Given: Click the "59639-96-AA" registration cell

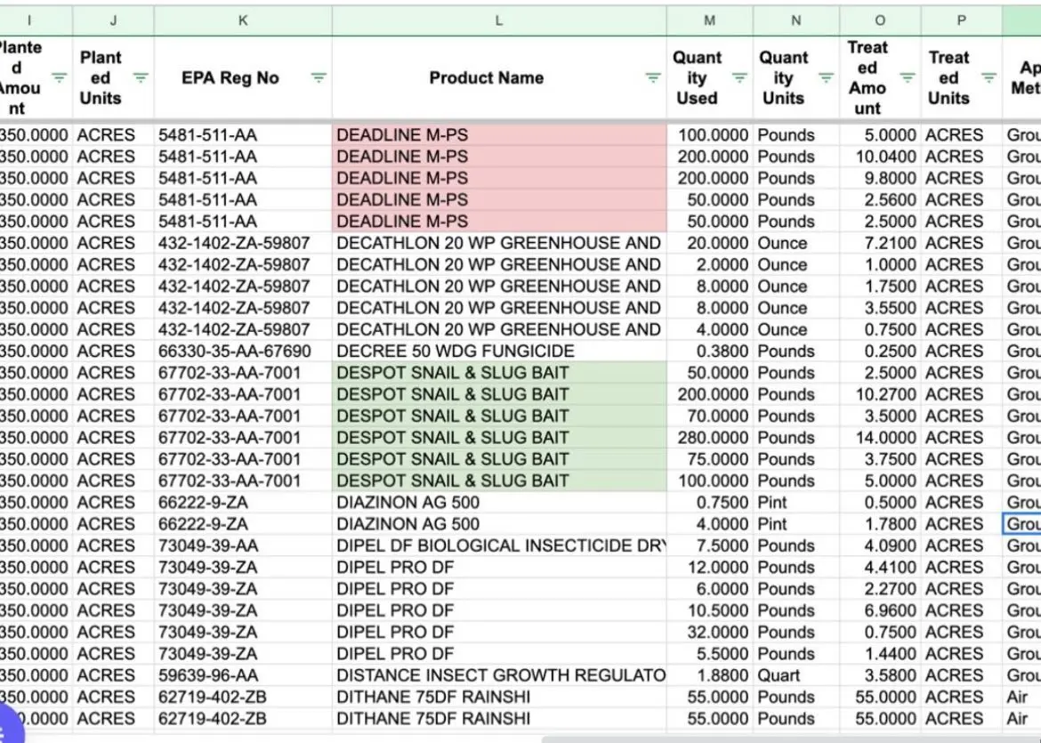Looking at the screenshot, I should point(243,675).
